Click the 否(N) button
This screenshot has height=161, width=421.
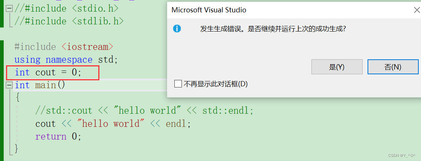[x=393, y=67]
